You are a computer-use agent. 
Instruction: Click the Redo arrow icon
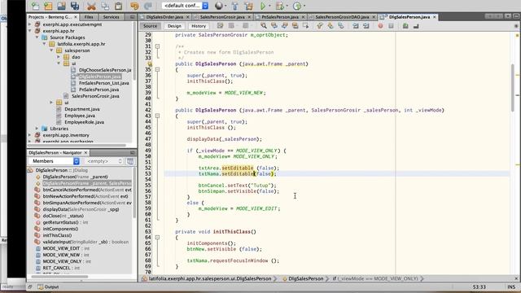point(148,6)
